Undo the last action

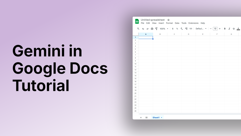[x=143, y=29]
